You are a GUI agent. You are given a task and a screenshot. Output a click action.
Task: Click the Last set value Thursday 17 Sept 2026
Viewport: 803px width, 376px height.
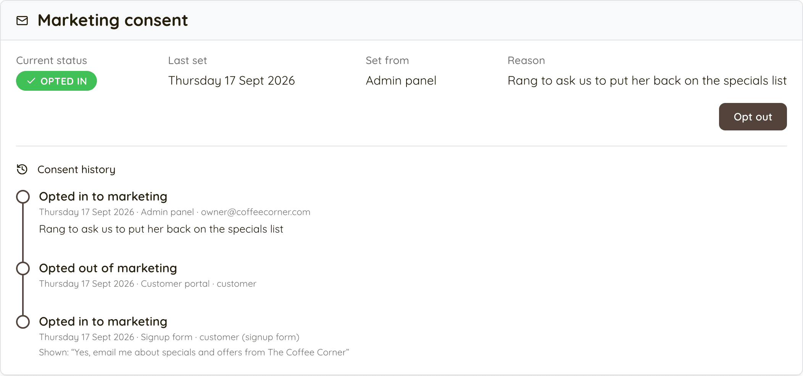(x=231, y=81)
